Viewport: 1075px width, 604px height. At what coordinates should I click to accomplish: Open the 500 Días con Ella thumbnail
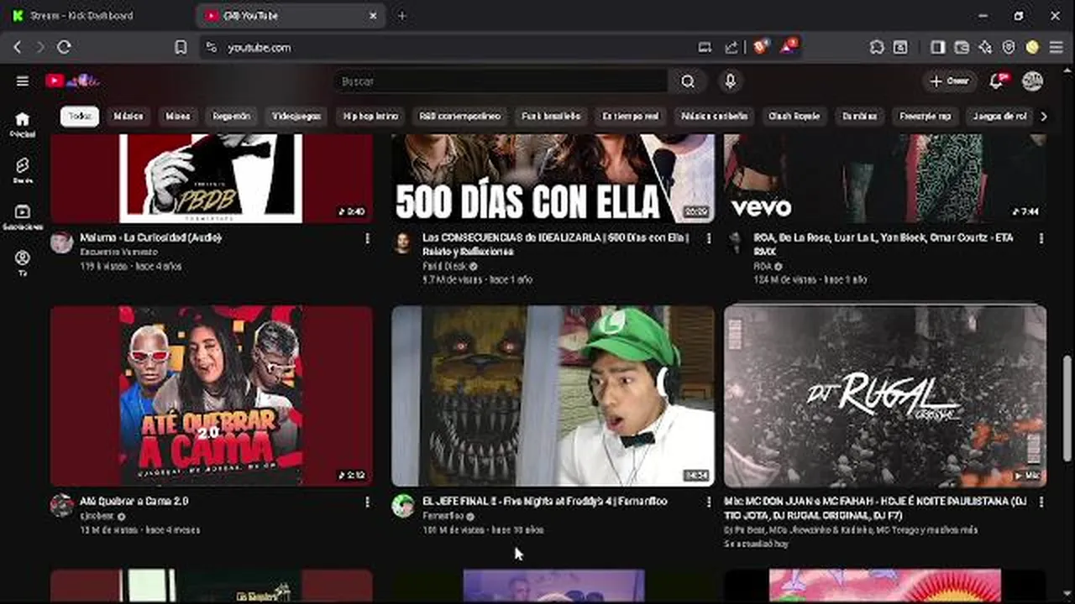(x=553, y=178)
